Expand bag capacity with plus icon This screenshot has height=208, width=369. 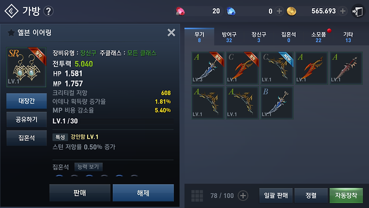(x=243, y=196)
